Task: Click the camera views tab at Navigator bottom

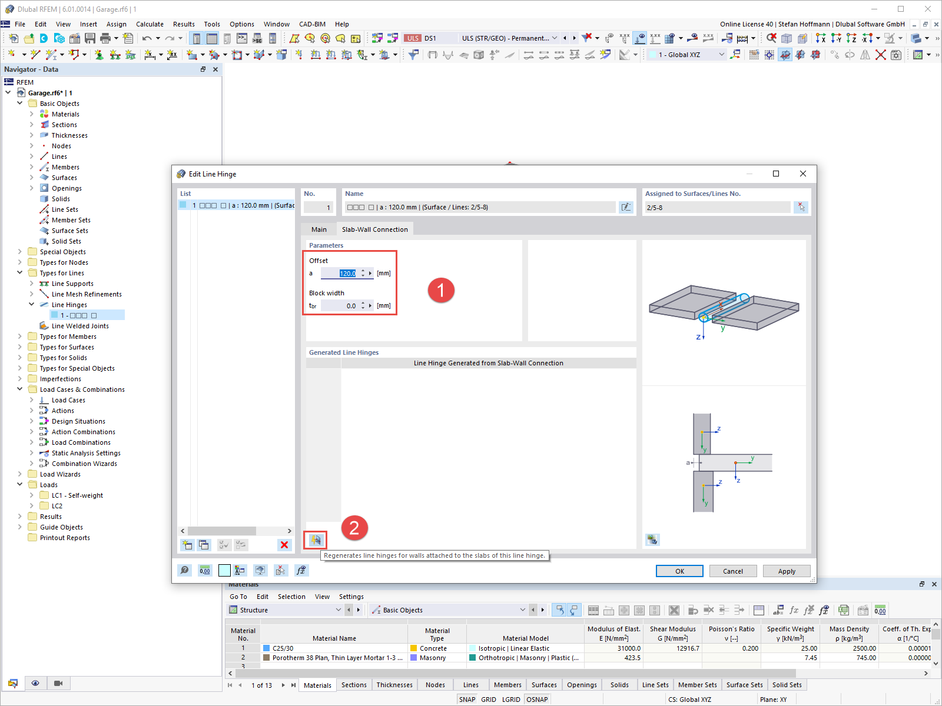Action: (x=58, y=683)
